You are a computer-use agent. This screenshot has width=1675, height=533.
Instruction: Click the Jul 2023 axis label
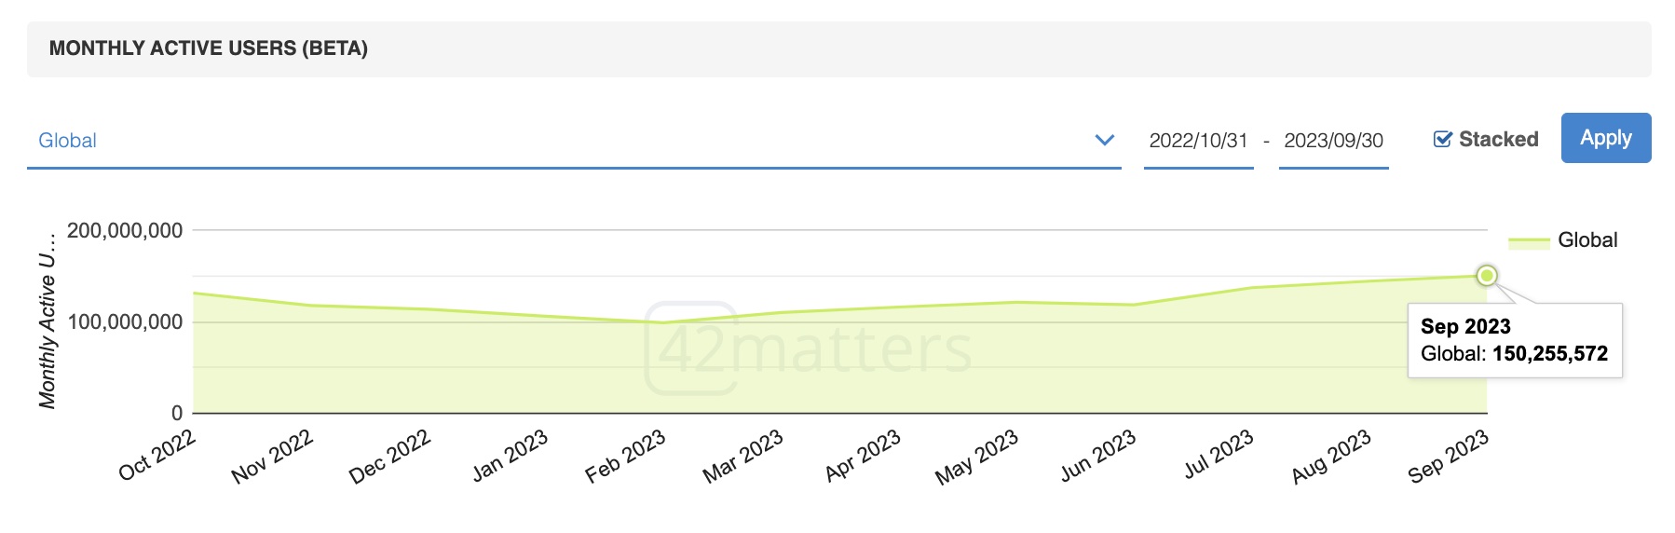coord(1219,454)
